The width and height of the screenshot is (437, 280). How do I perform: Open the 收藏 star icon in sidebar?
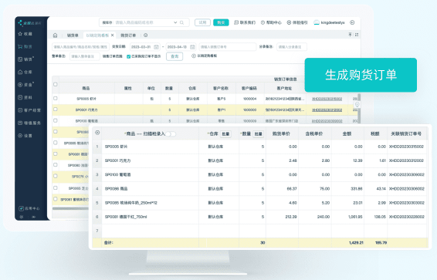click(20, 34)
